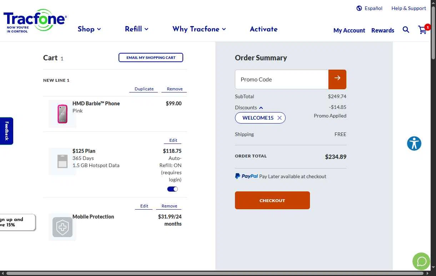Go to the Activate page

264,29
